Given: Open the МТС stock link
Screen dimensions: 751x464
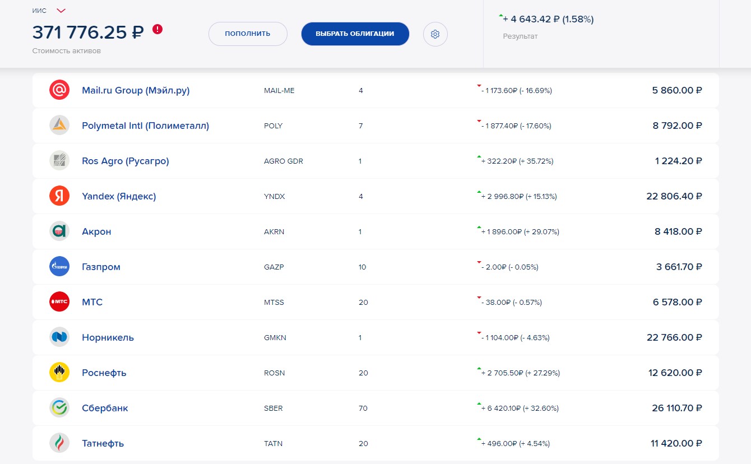Looking at the screenshot, I should pos(92,302).
